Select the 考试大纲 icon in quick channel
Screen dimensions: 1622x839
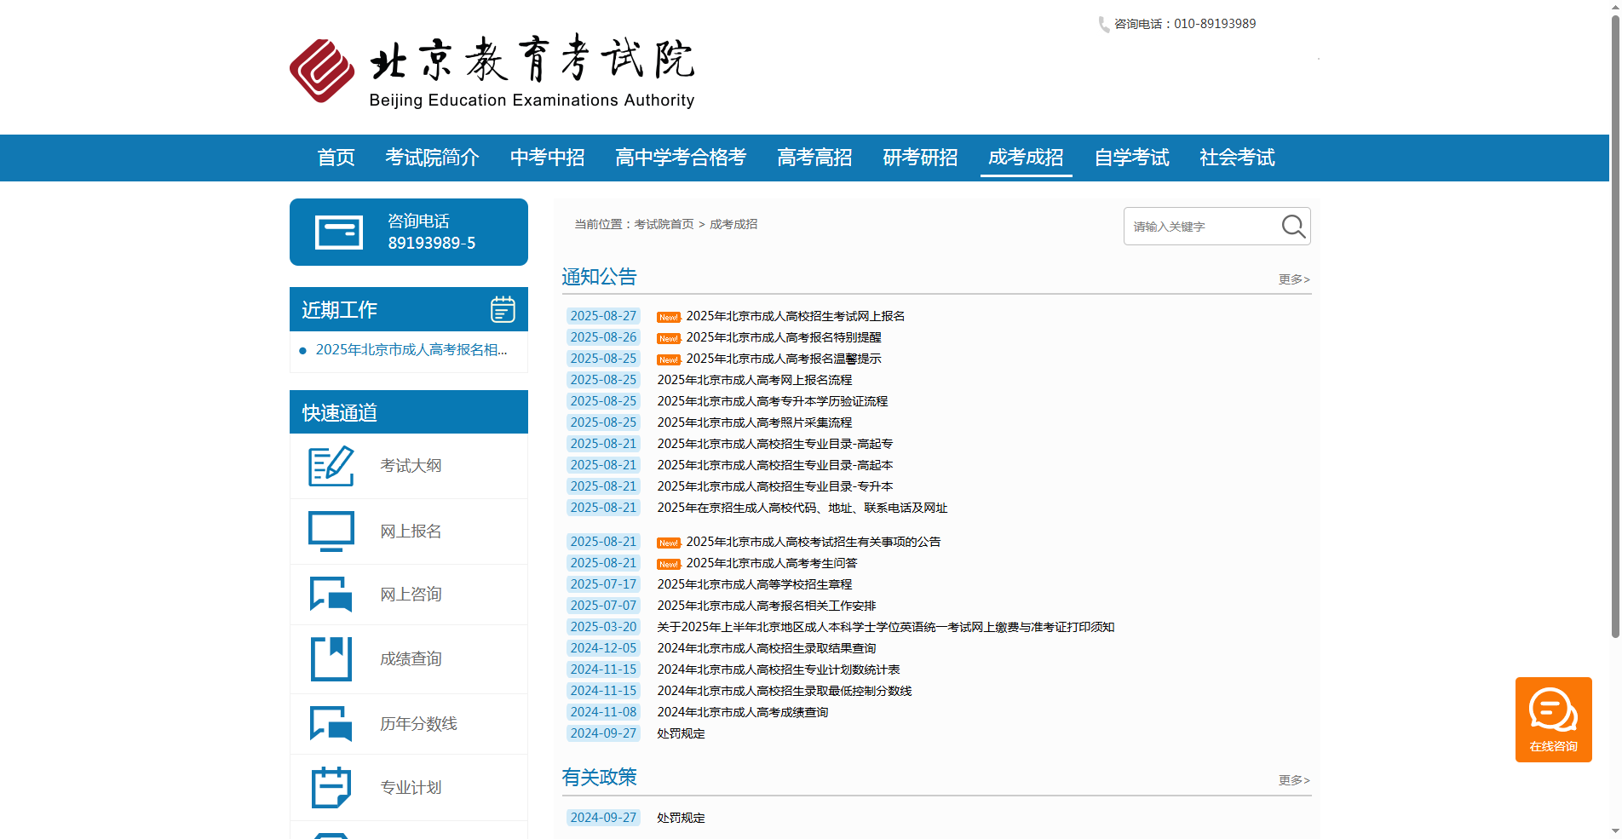pos(331,466)
